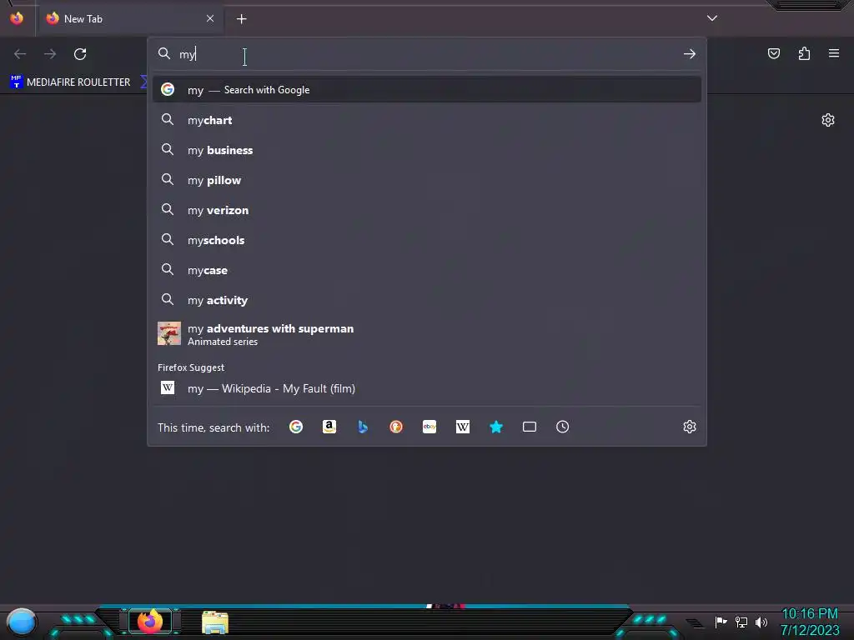Select 'my — Search with Google' result
This screenshot has height=640, width=854.
click(x=427, y=90)
